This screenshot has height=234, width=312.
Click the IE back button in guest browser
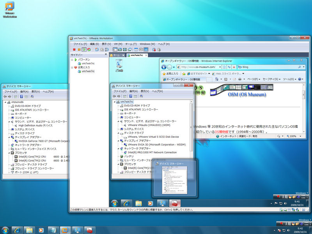[x=164, y=67]
